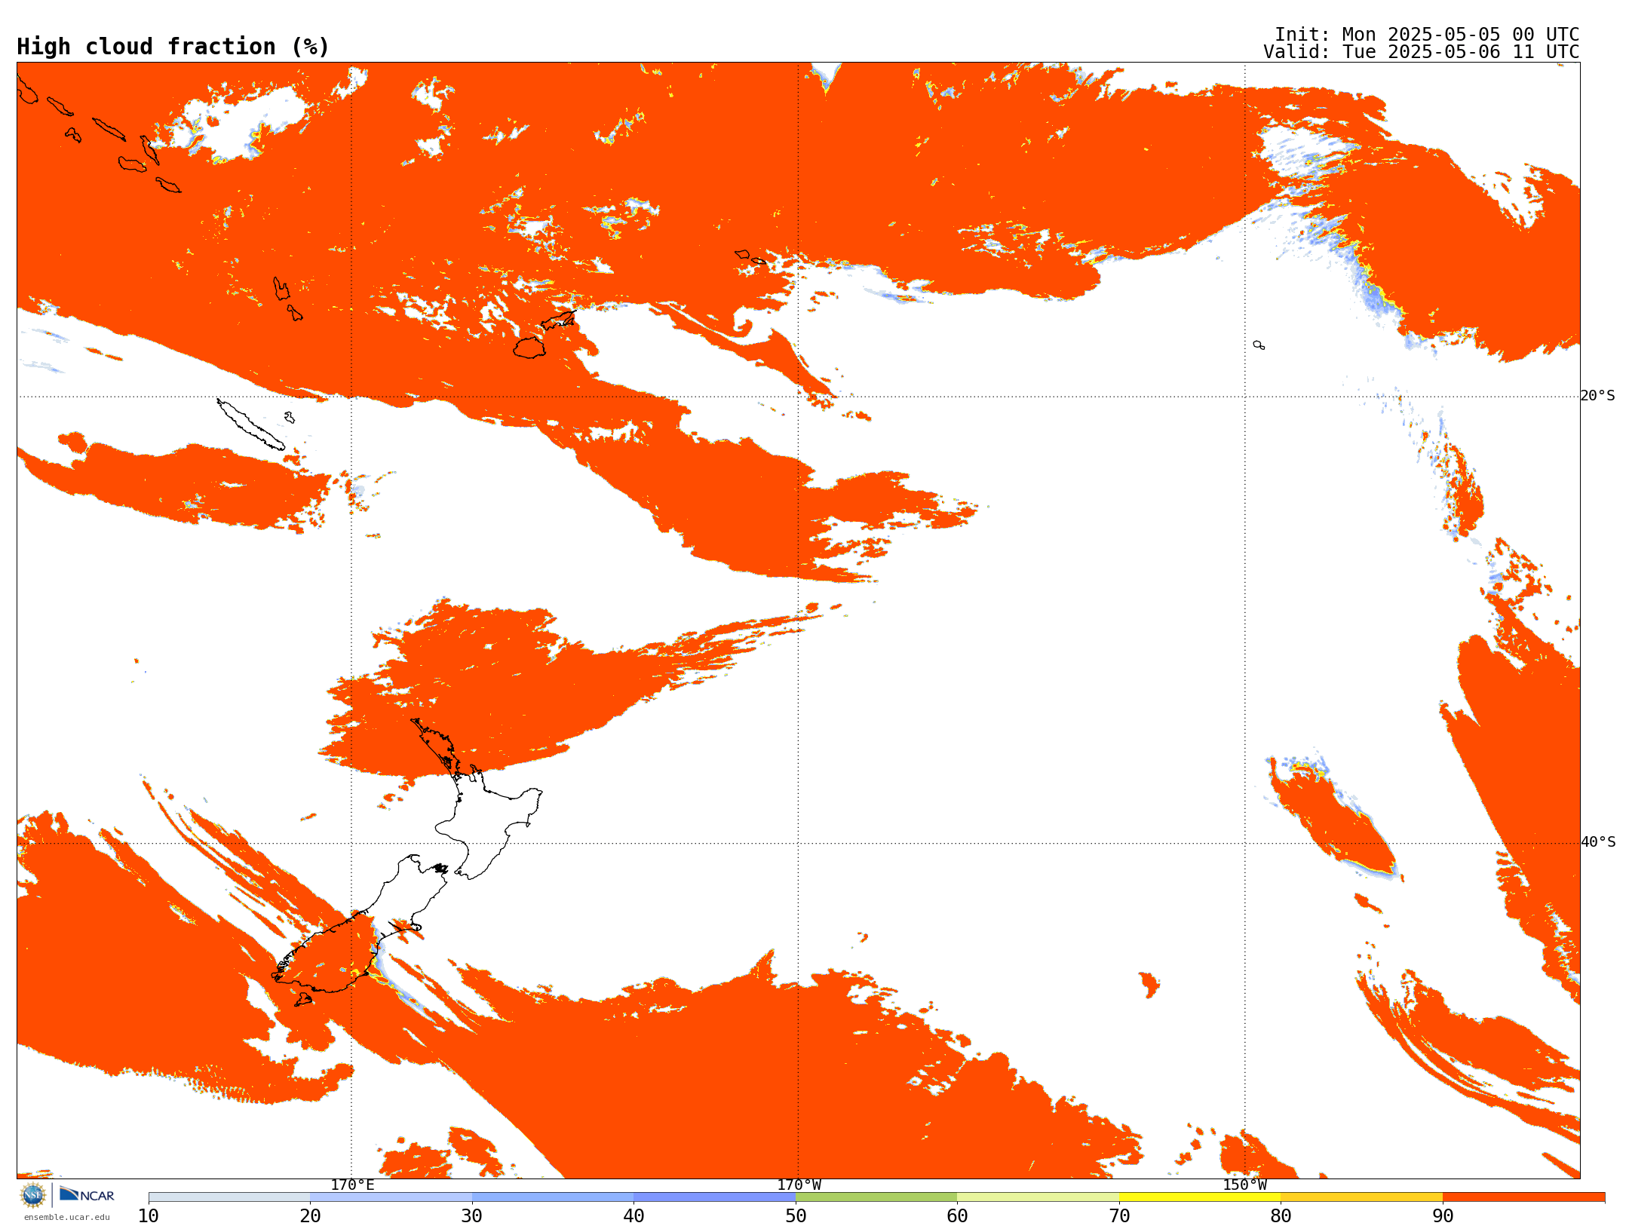Click the 40–50 periwinkle colorbar segment
Screen dimensions: 1629x1226
pos(714,1197)
